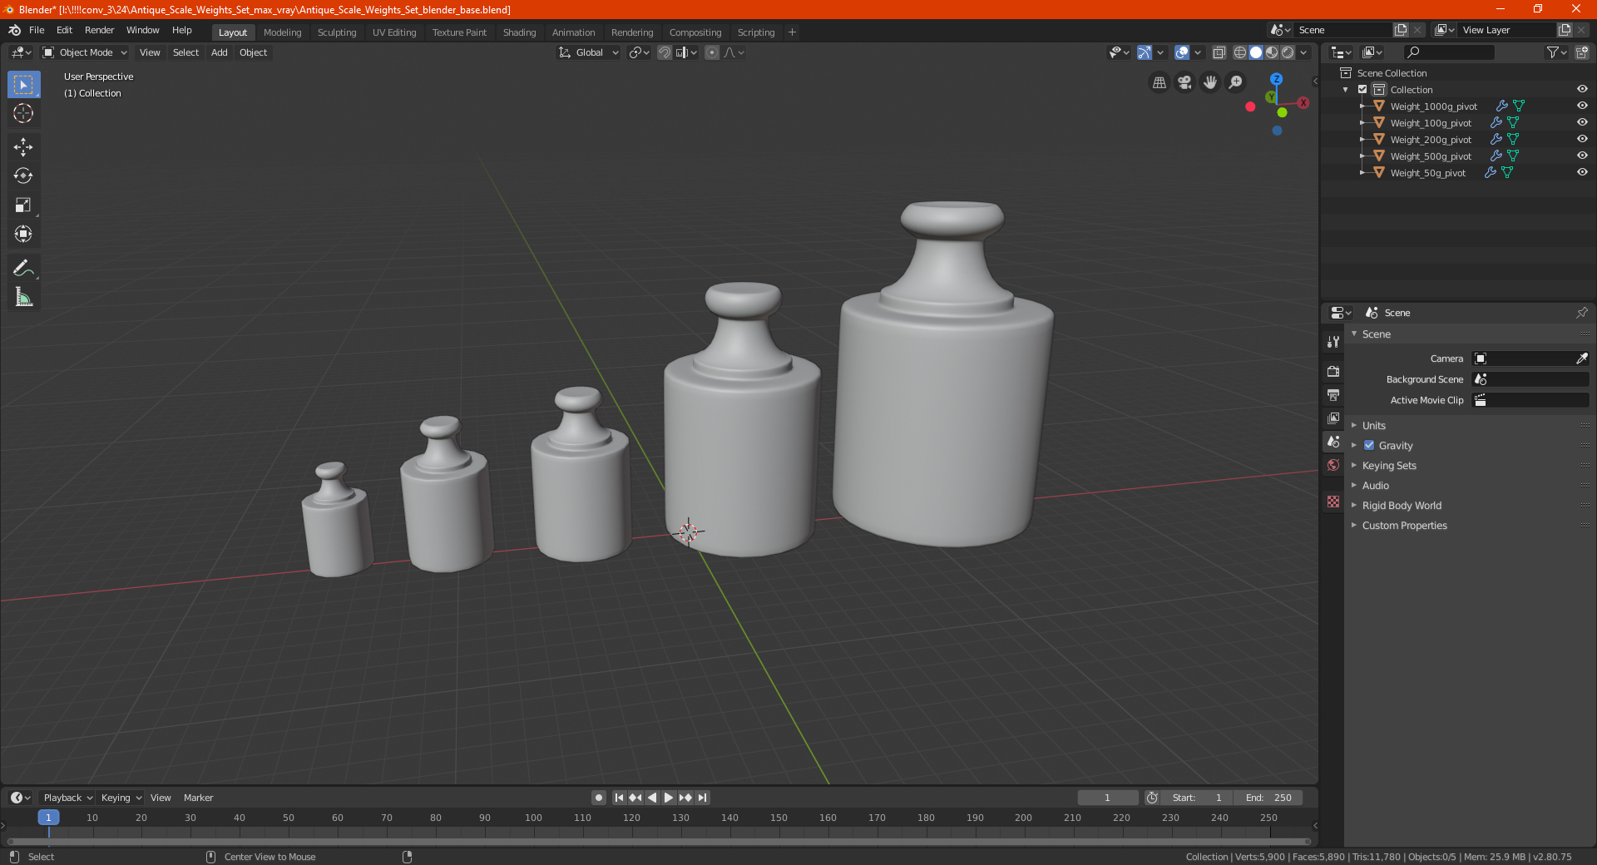Expand Weight_1000g_pivot tree item
Screen dimensions: 1597x865
(x=1362, y=106)
